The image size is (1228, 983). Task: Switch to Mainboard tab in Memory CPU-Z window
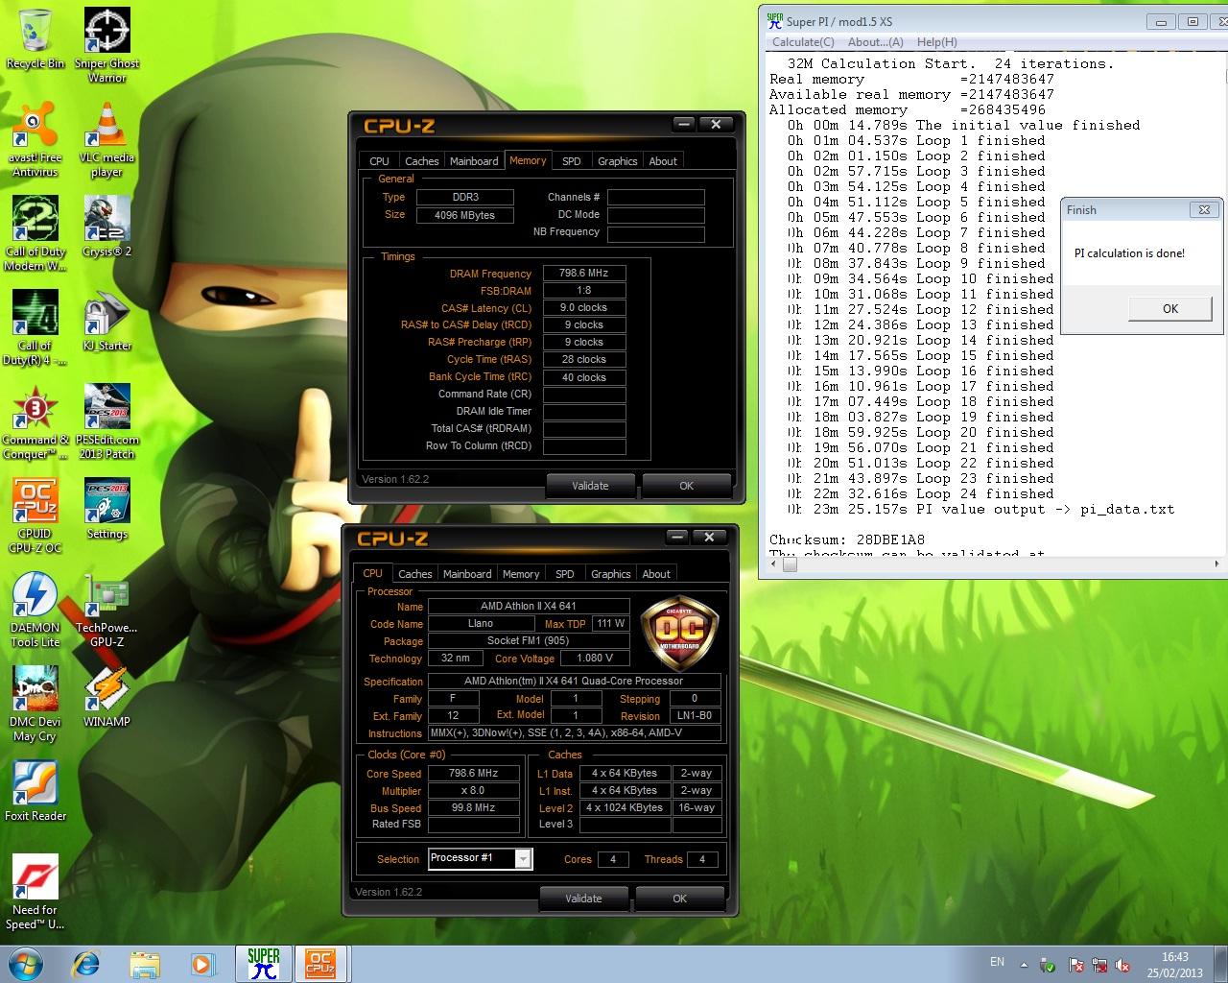tap(474, 161)
